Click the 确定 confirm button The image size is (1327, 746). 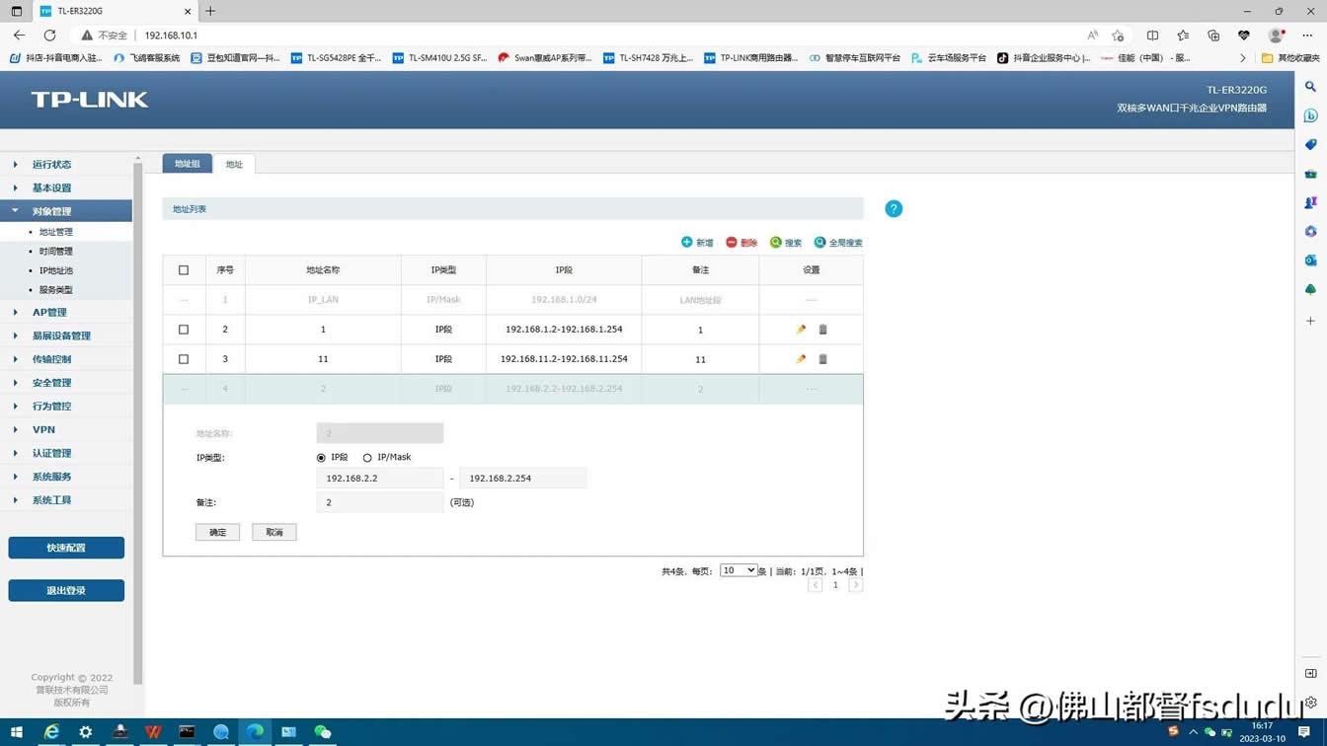click(217, 533)
